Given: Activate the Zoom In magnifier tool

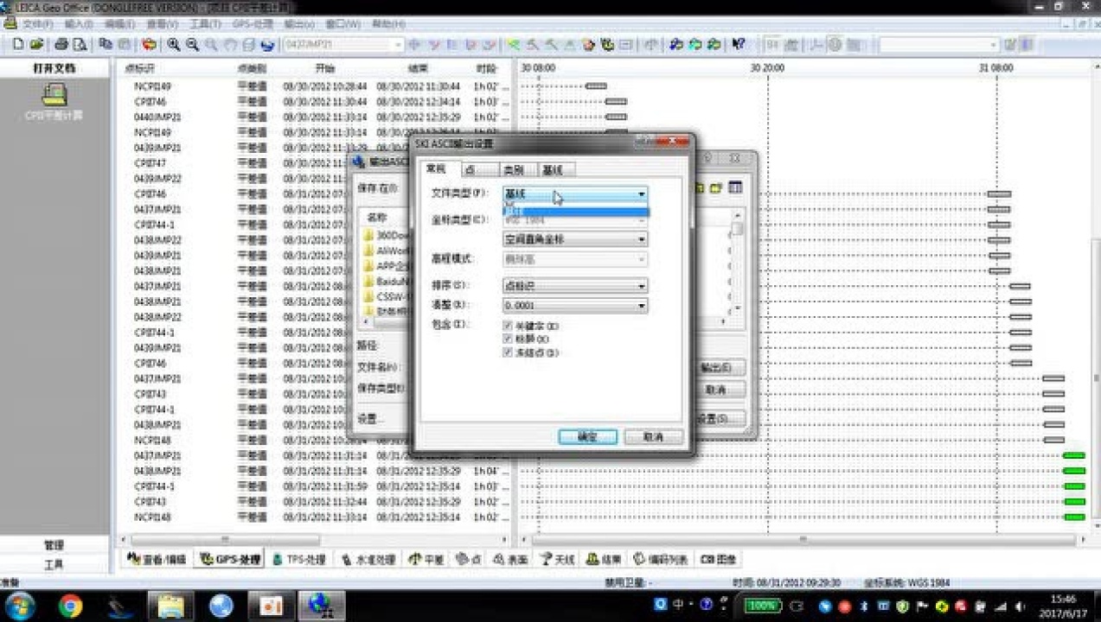Looking at the screenshot, I should point(174,43).
